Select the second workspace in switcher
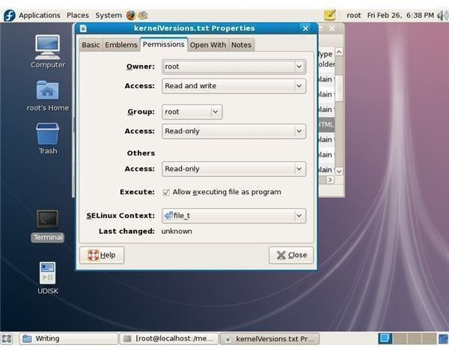The height and width of the screenshot is (348, 449). point(400,338)
